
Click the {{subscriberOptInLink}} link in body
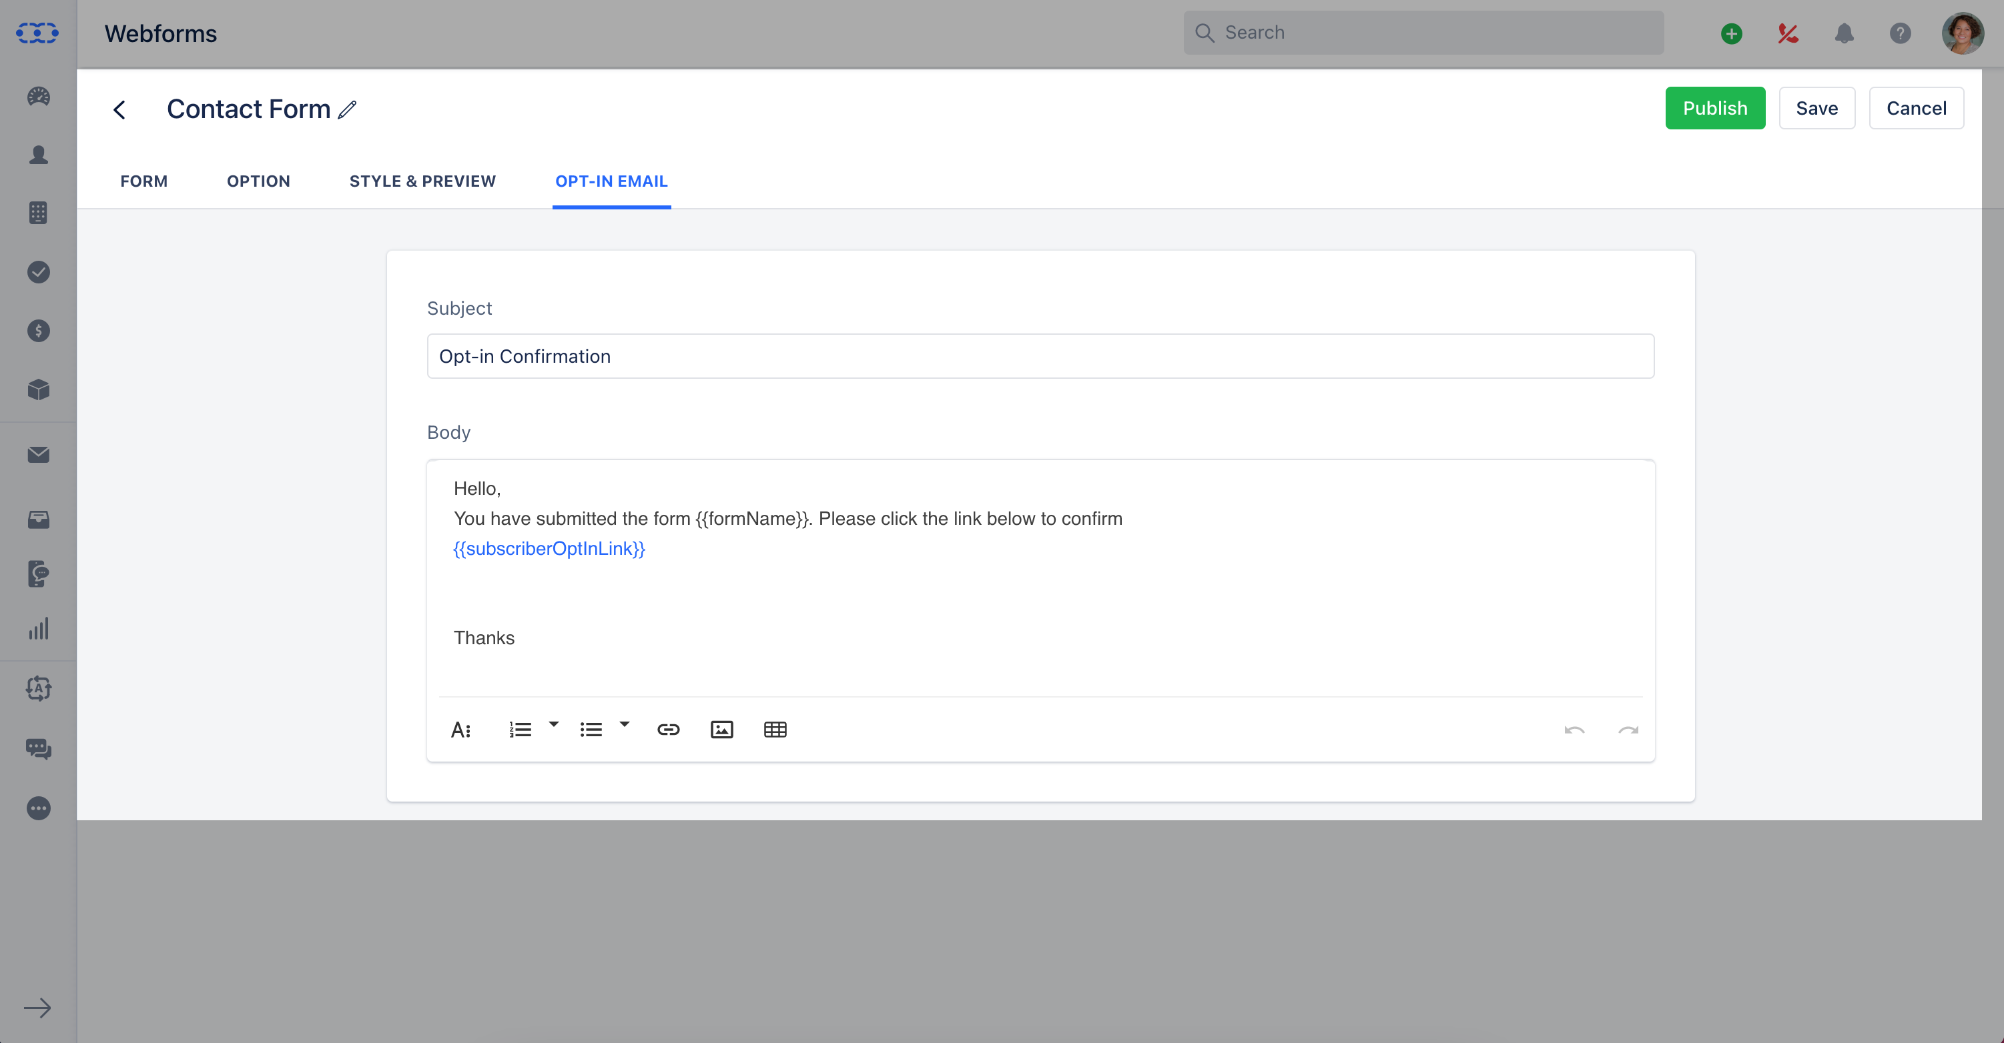(549, 549)
